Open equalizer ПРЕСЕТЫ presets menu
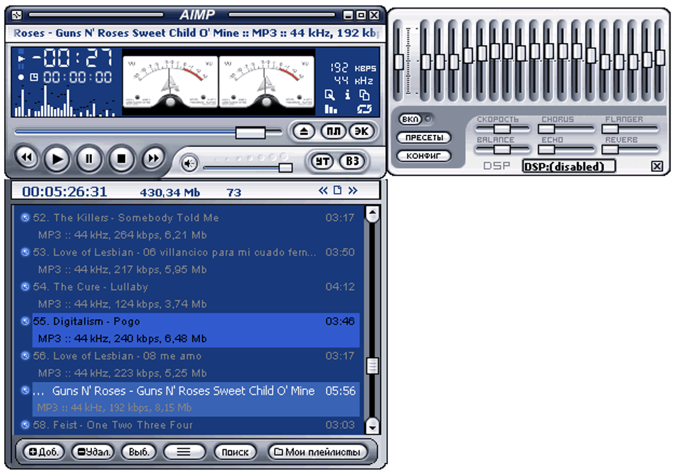The image size is (675, 476). (x=424, y=138)
